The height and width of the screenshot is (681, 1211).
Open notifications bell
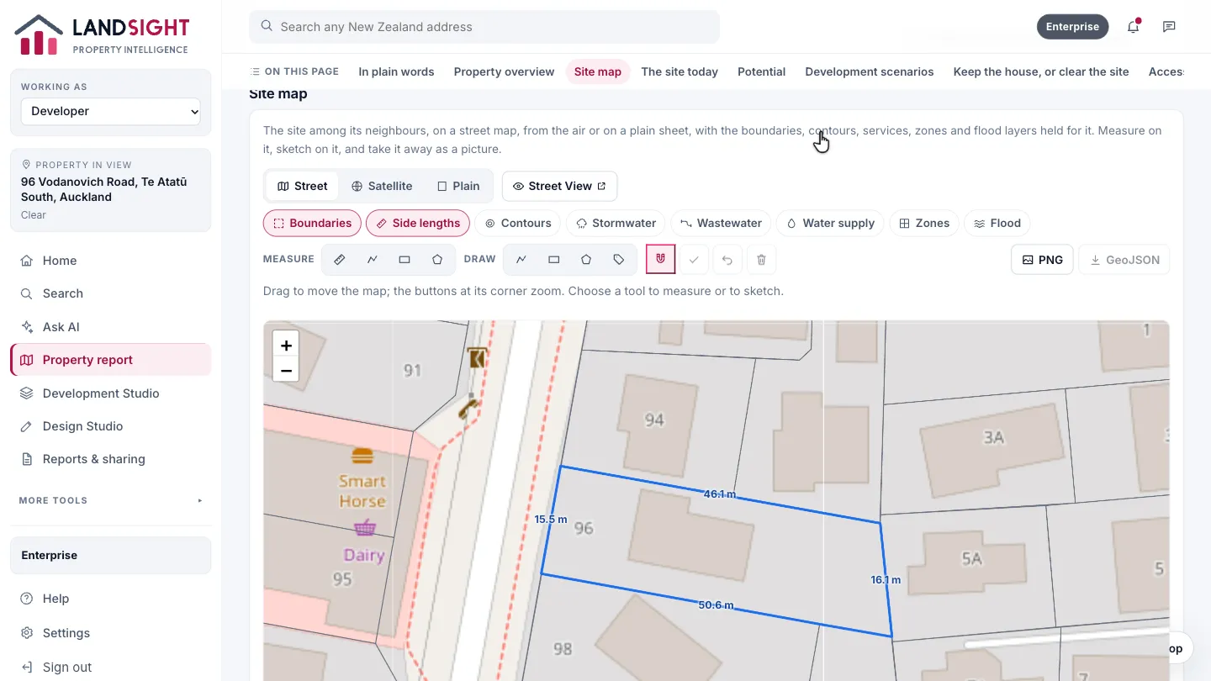(1134, 27)
